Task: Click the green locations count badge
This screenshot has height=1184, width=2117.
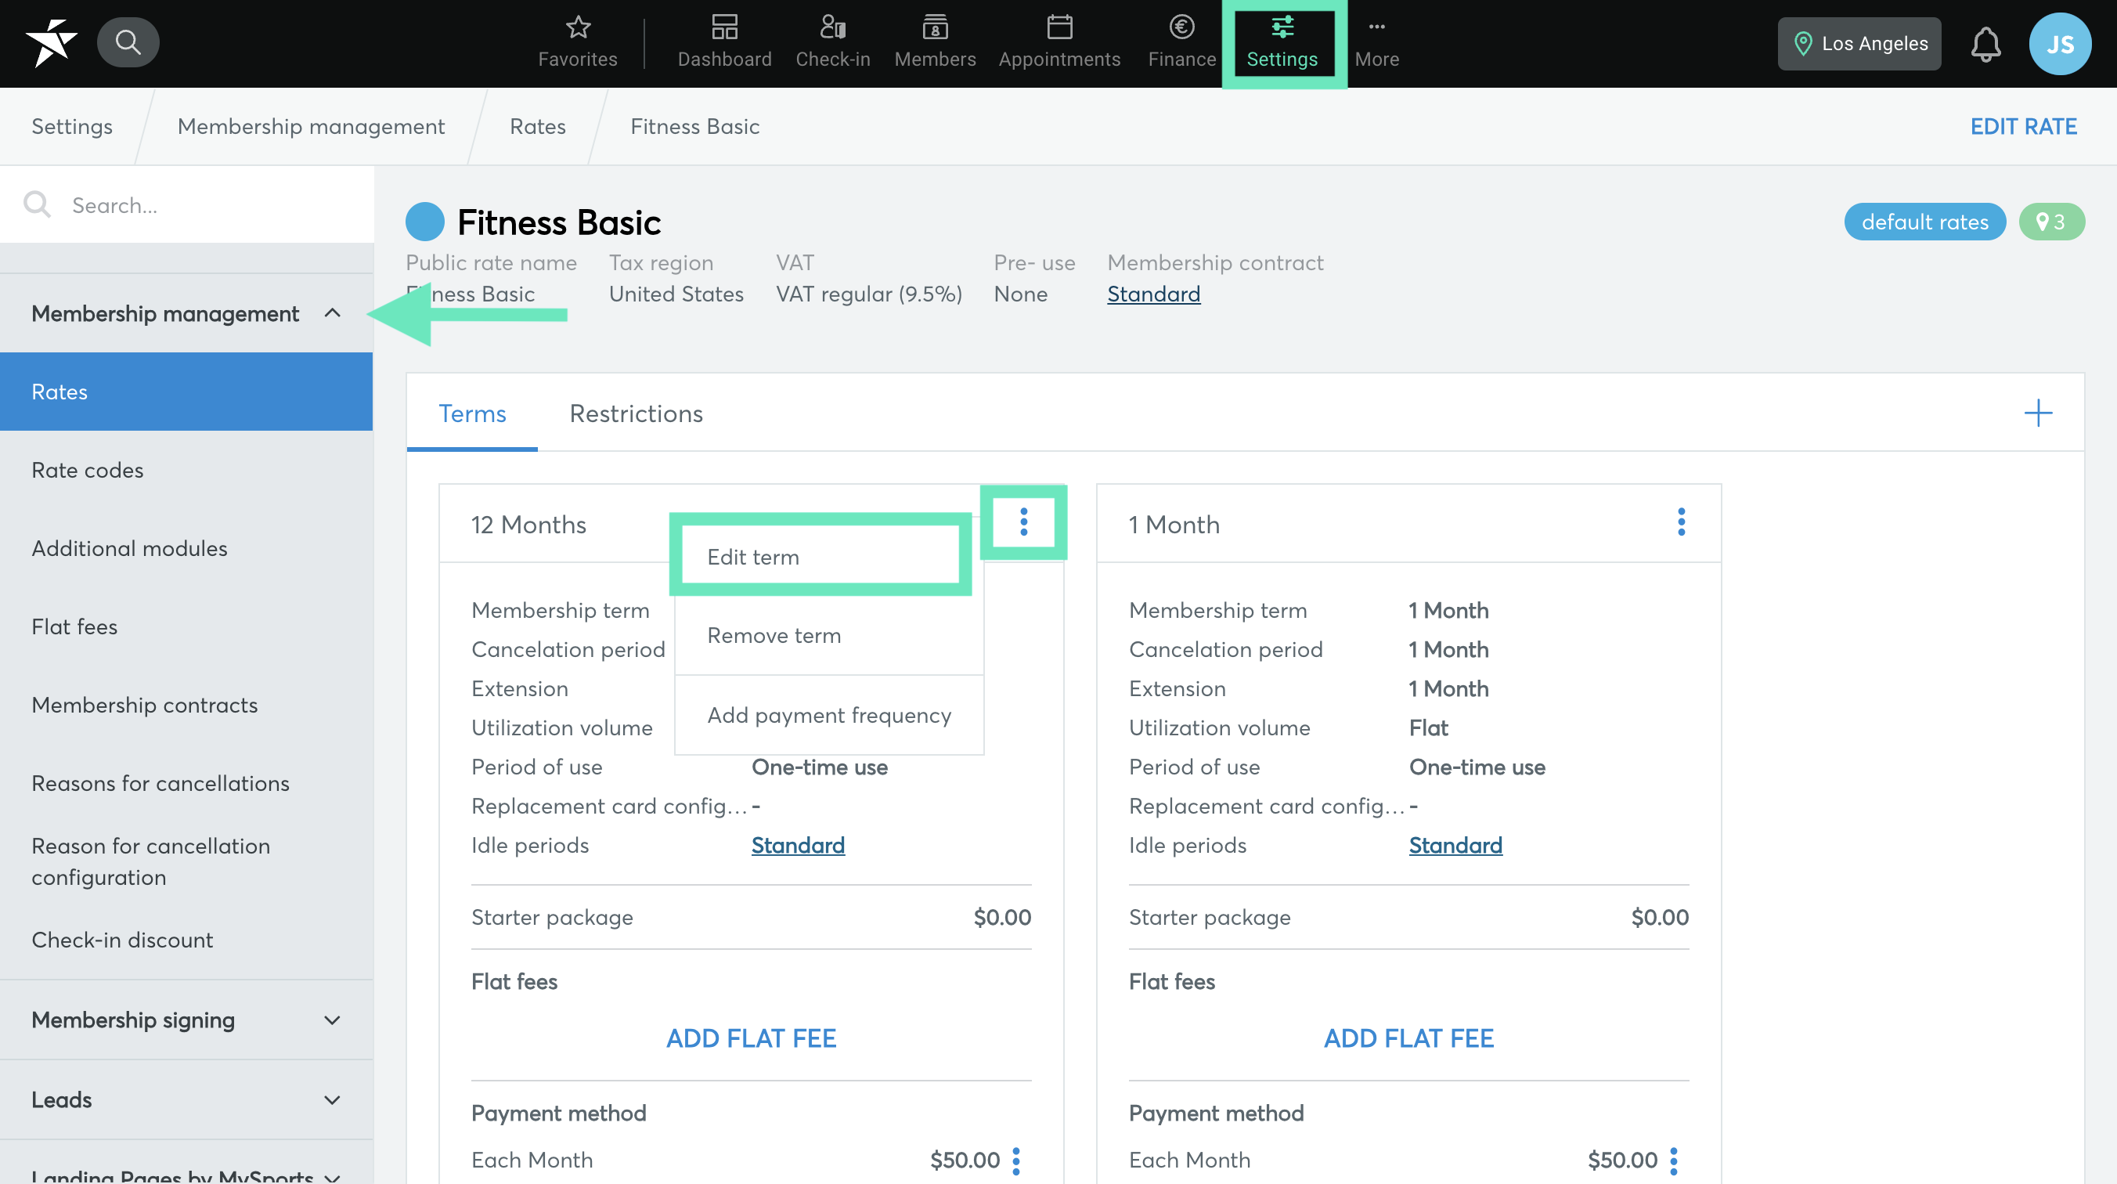Action: click(2050, 222)
